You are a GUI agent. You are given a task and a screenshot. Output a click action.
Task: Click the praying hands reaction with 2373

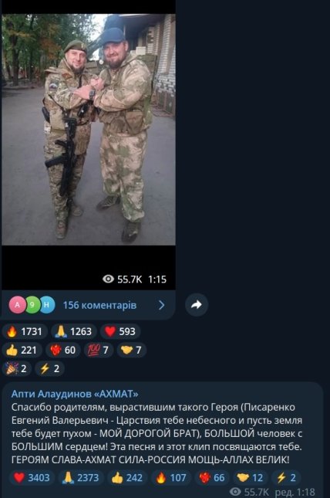tap(81, 478)
